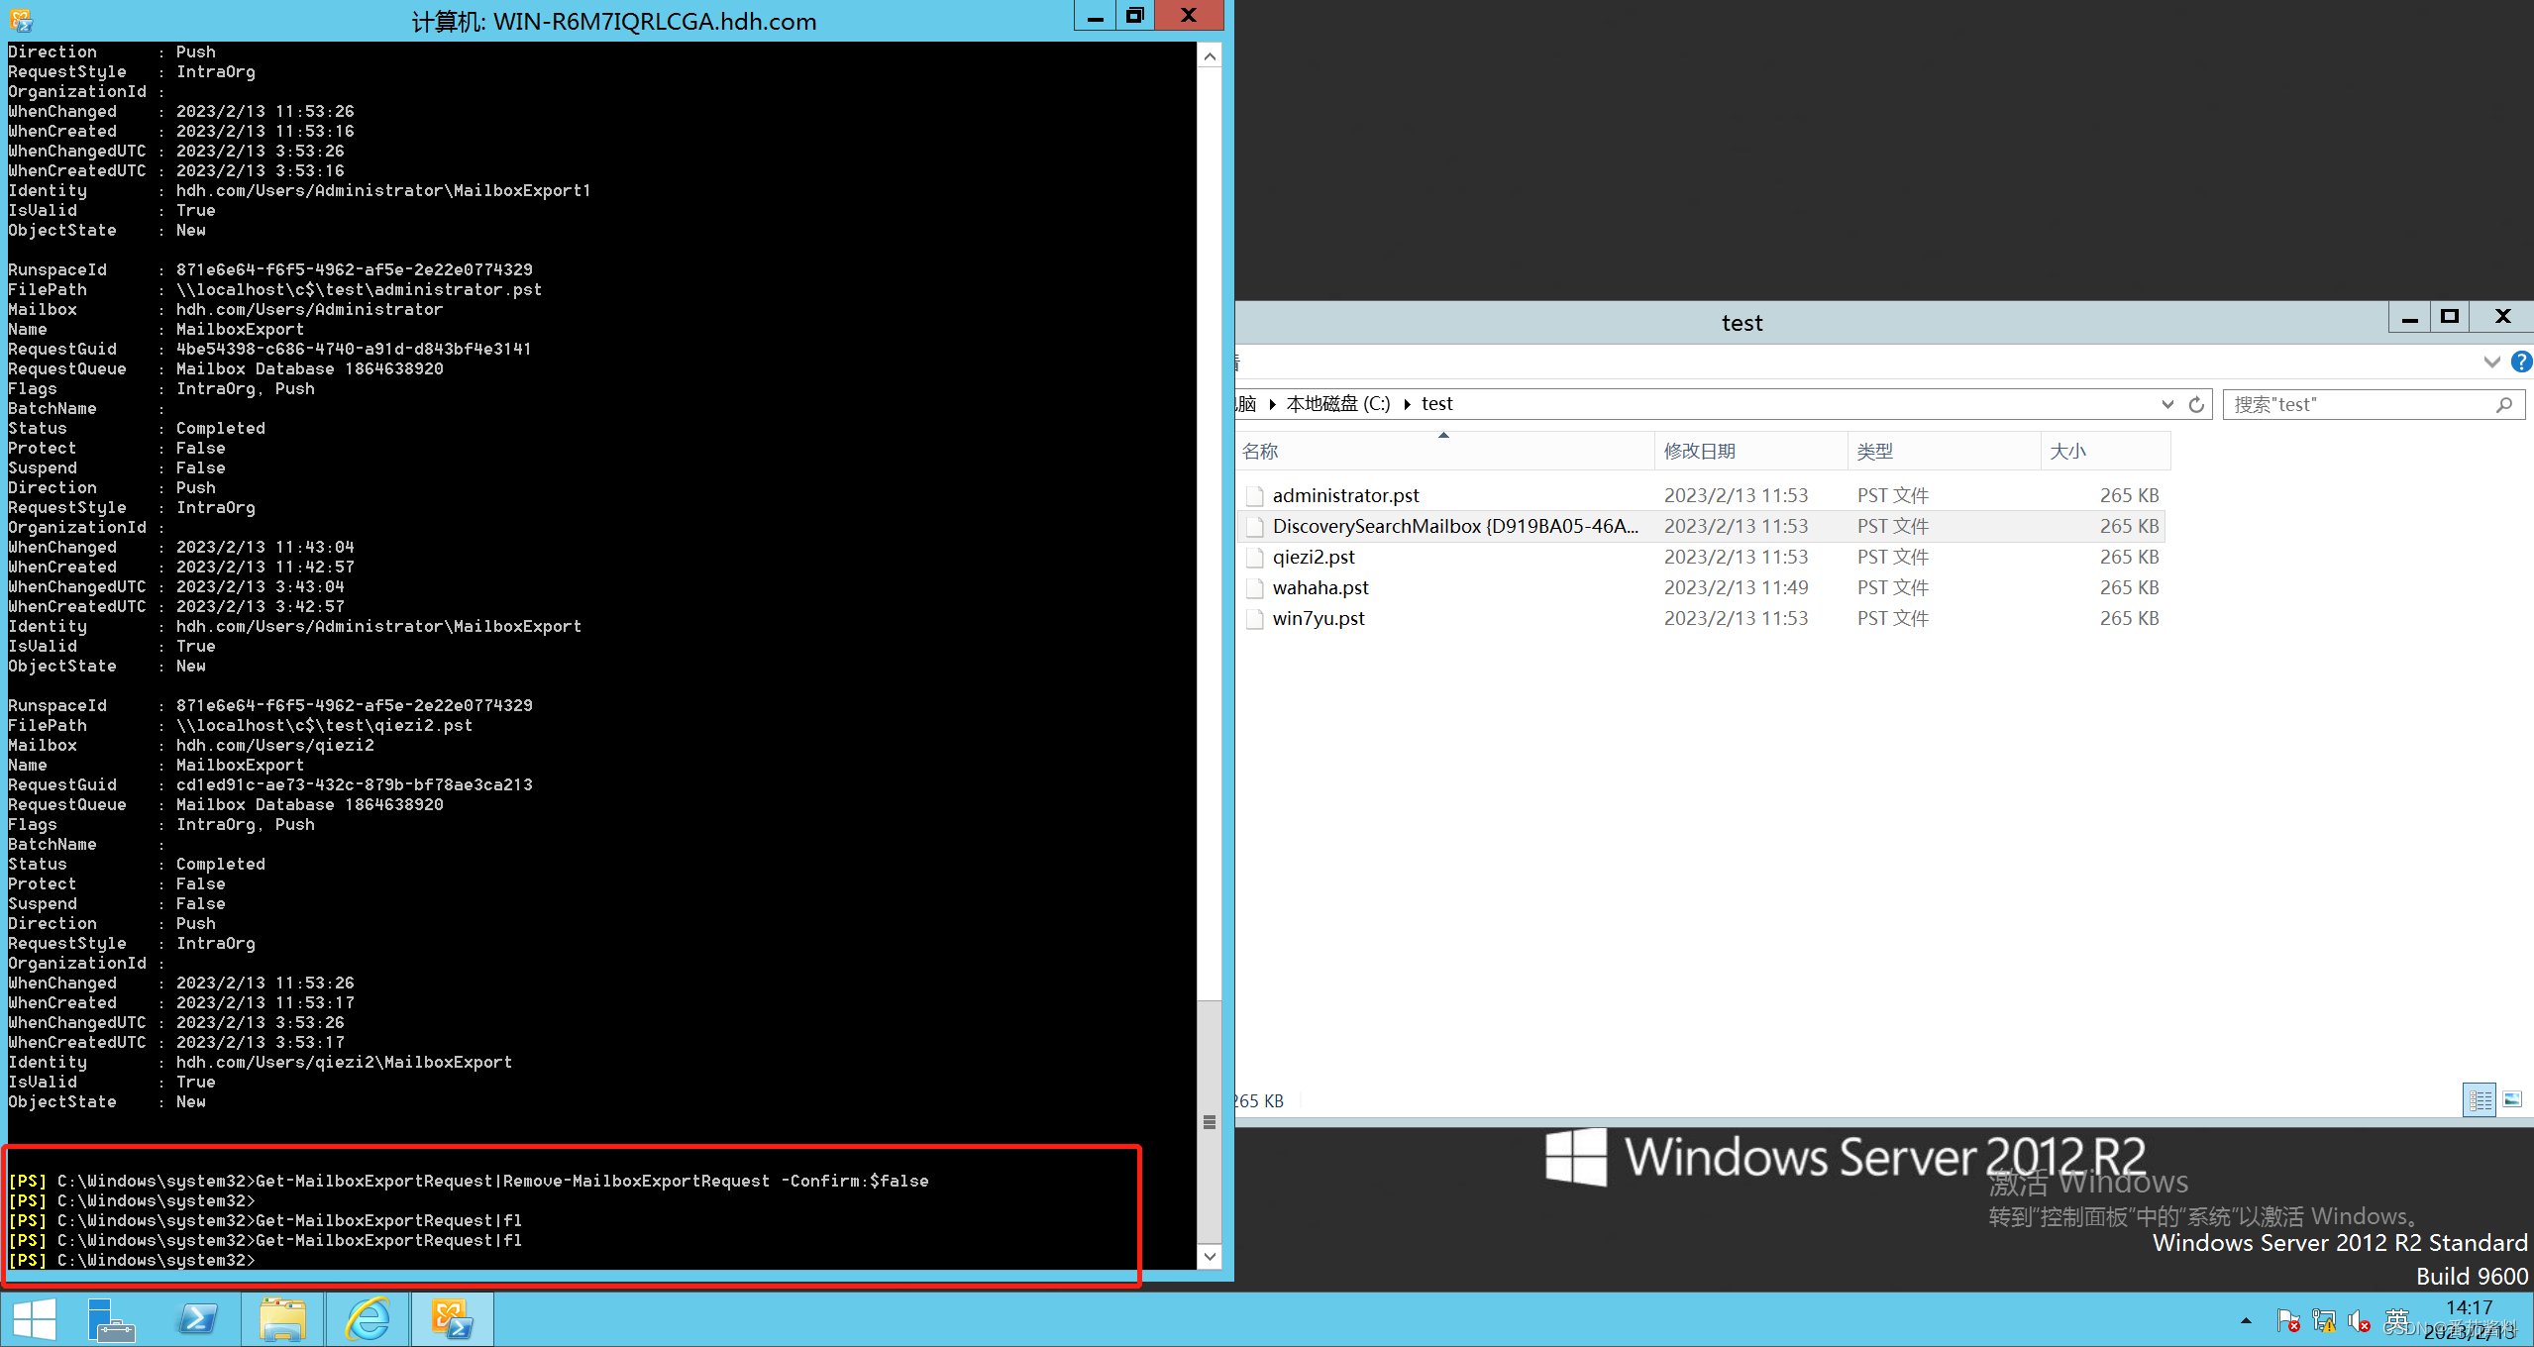Switch input language indicator 英
This screenshot has width=2534, height=1347.
(x=2397, y=1320)
